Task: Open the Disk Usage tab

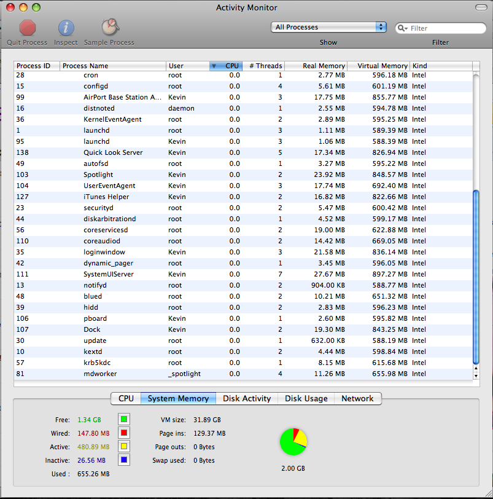Action: point(306,398)
